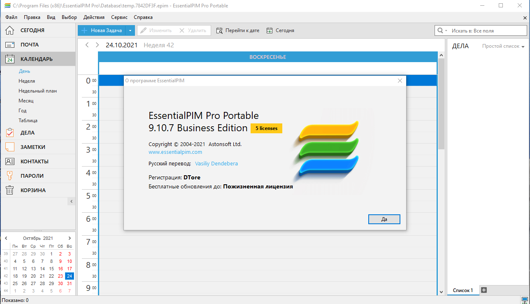This screenshot has width=530, height=304.
Task: Click the ВОСКРЕСЕНЬЕ day column header
Action: click(267, 57)
